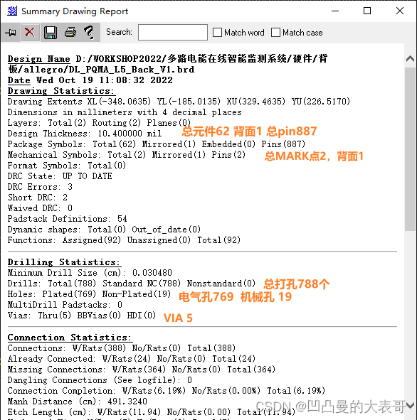Click the Summary Drawing Report app icon
Viewport: 417px width, 420px height.
(x=12, y=11)
